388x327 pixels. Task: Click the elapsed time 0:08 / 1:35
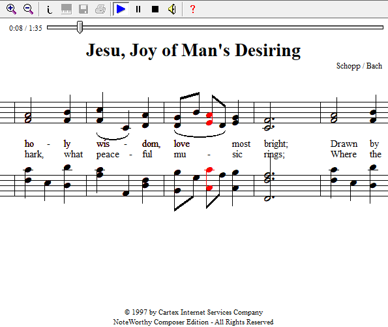25,28
